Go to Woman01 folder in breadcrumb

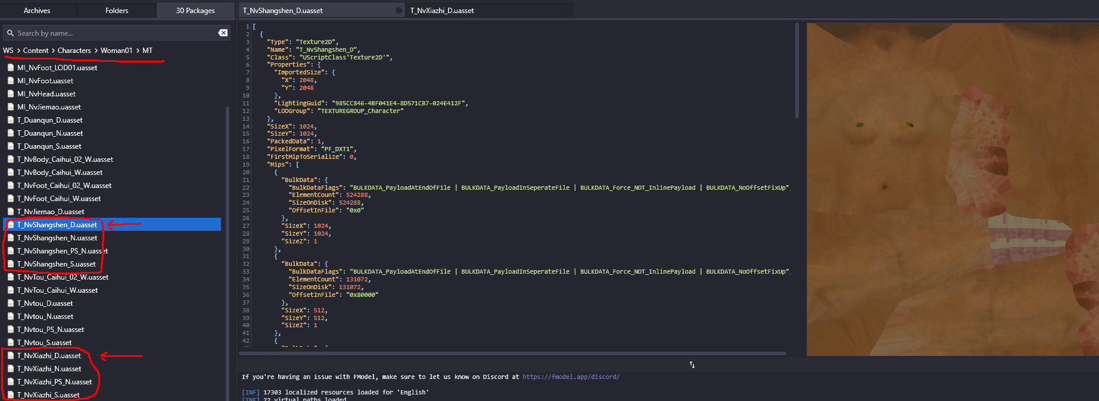(116, 51)
